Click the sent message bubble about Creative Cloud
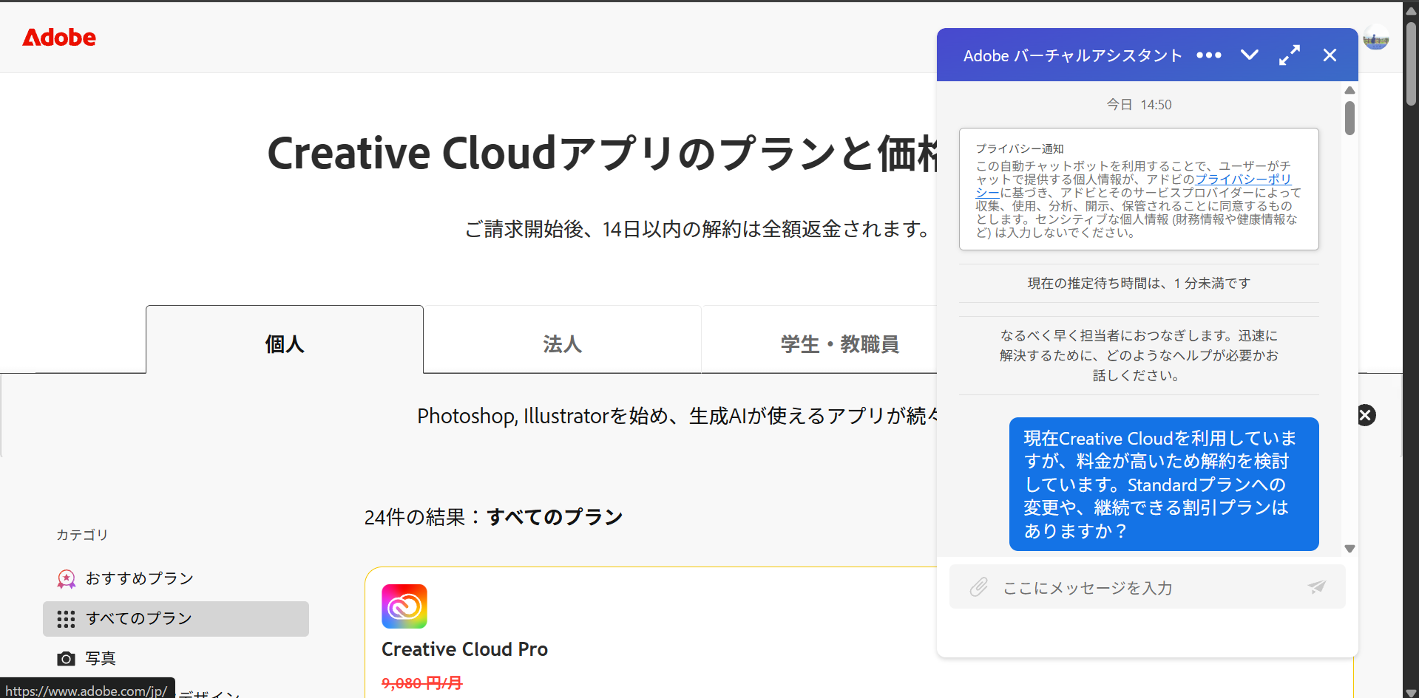 tap(1164, 485)
